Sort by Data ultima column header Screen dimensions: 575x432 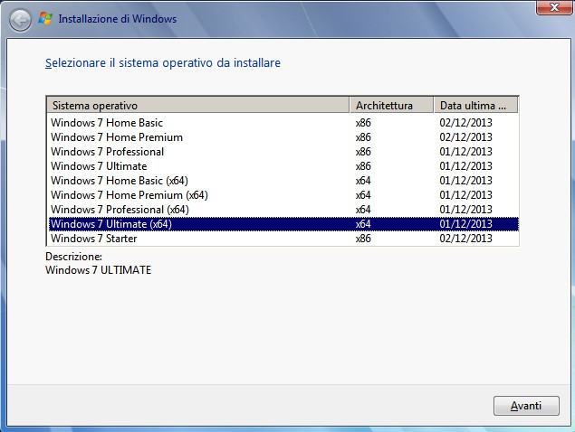(476, 106)
